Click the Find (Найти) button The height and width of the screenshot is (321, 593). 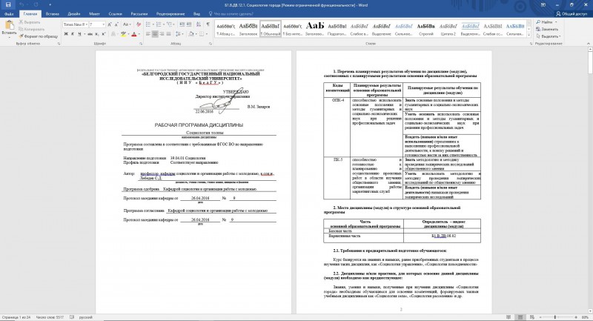[544, 22]
